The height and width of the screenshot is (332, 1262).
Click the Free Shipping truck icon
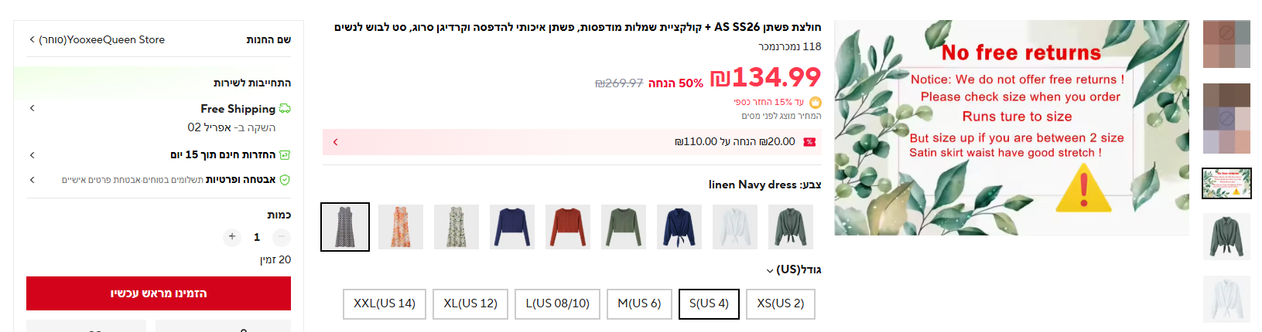coord(285,109)
